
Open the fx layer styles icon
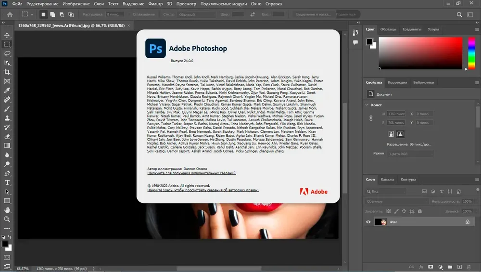[421, 267]
